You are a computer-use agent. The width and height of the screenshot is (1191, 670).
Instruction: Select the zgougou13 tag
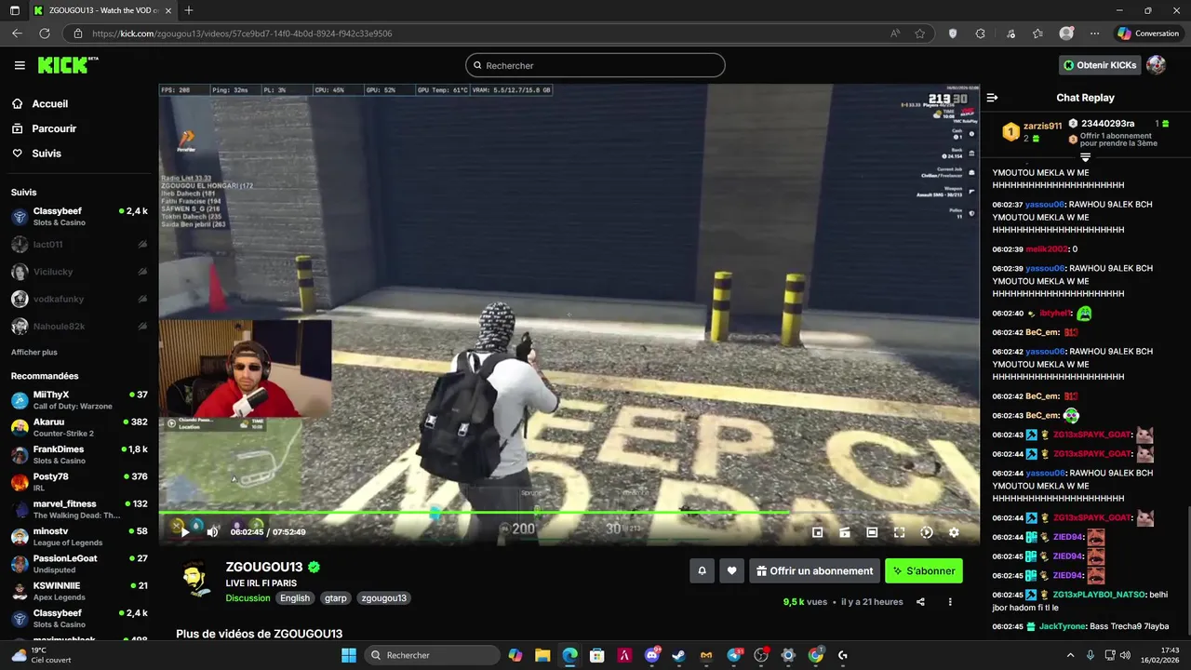(383, 598)
